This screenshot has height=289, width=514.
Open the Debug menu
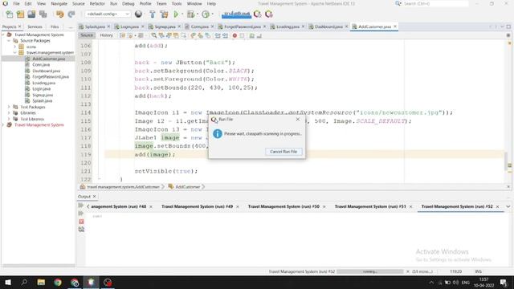(x=128, y=3)
